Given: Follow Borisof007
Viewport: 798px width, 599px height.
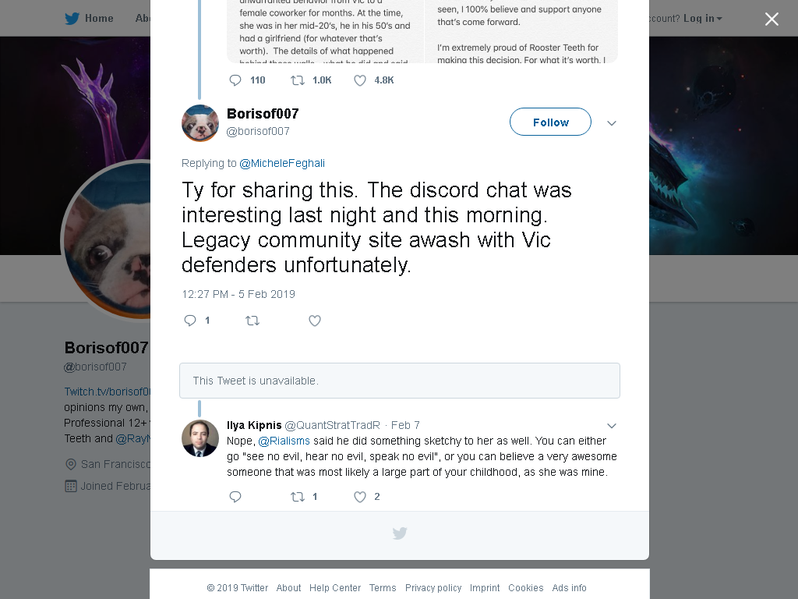Looking at the screenshot, I should coord(550,122).
